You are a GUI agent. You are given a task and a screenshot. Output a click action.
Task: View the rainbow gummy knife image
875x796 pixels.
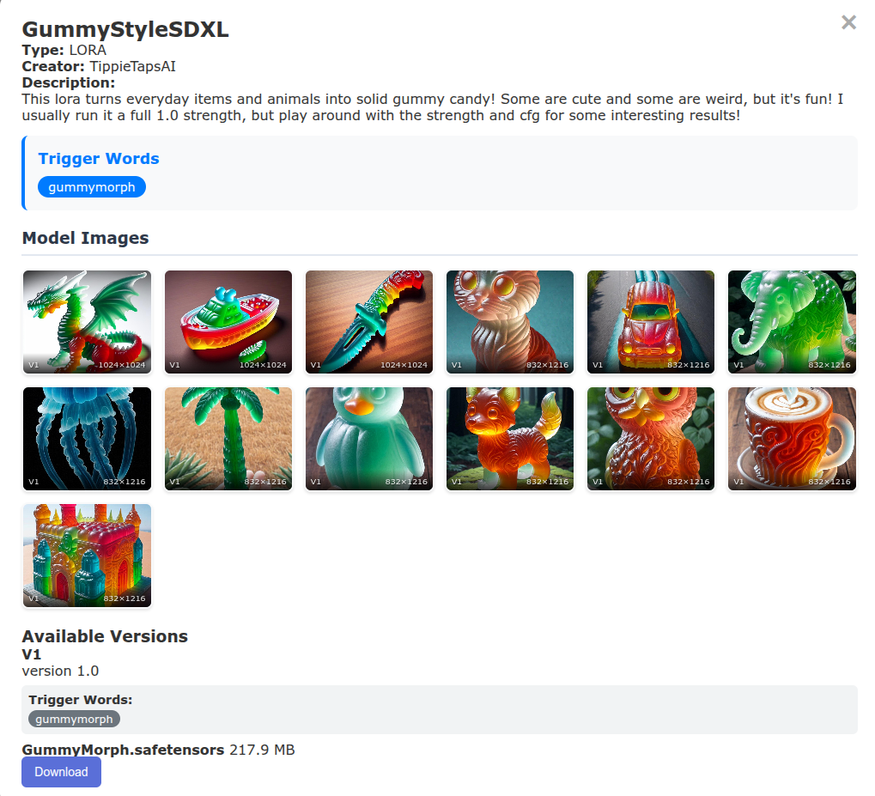point(369,322)
